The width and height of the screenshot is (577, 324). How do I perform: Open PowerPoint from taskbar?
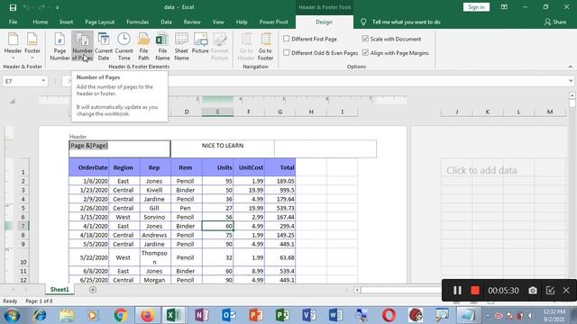tap(255, 315)
